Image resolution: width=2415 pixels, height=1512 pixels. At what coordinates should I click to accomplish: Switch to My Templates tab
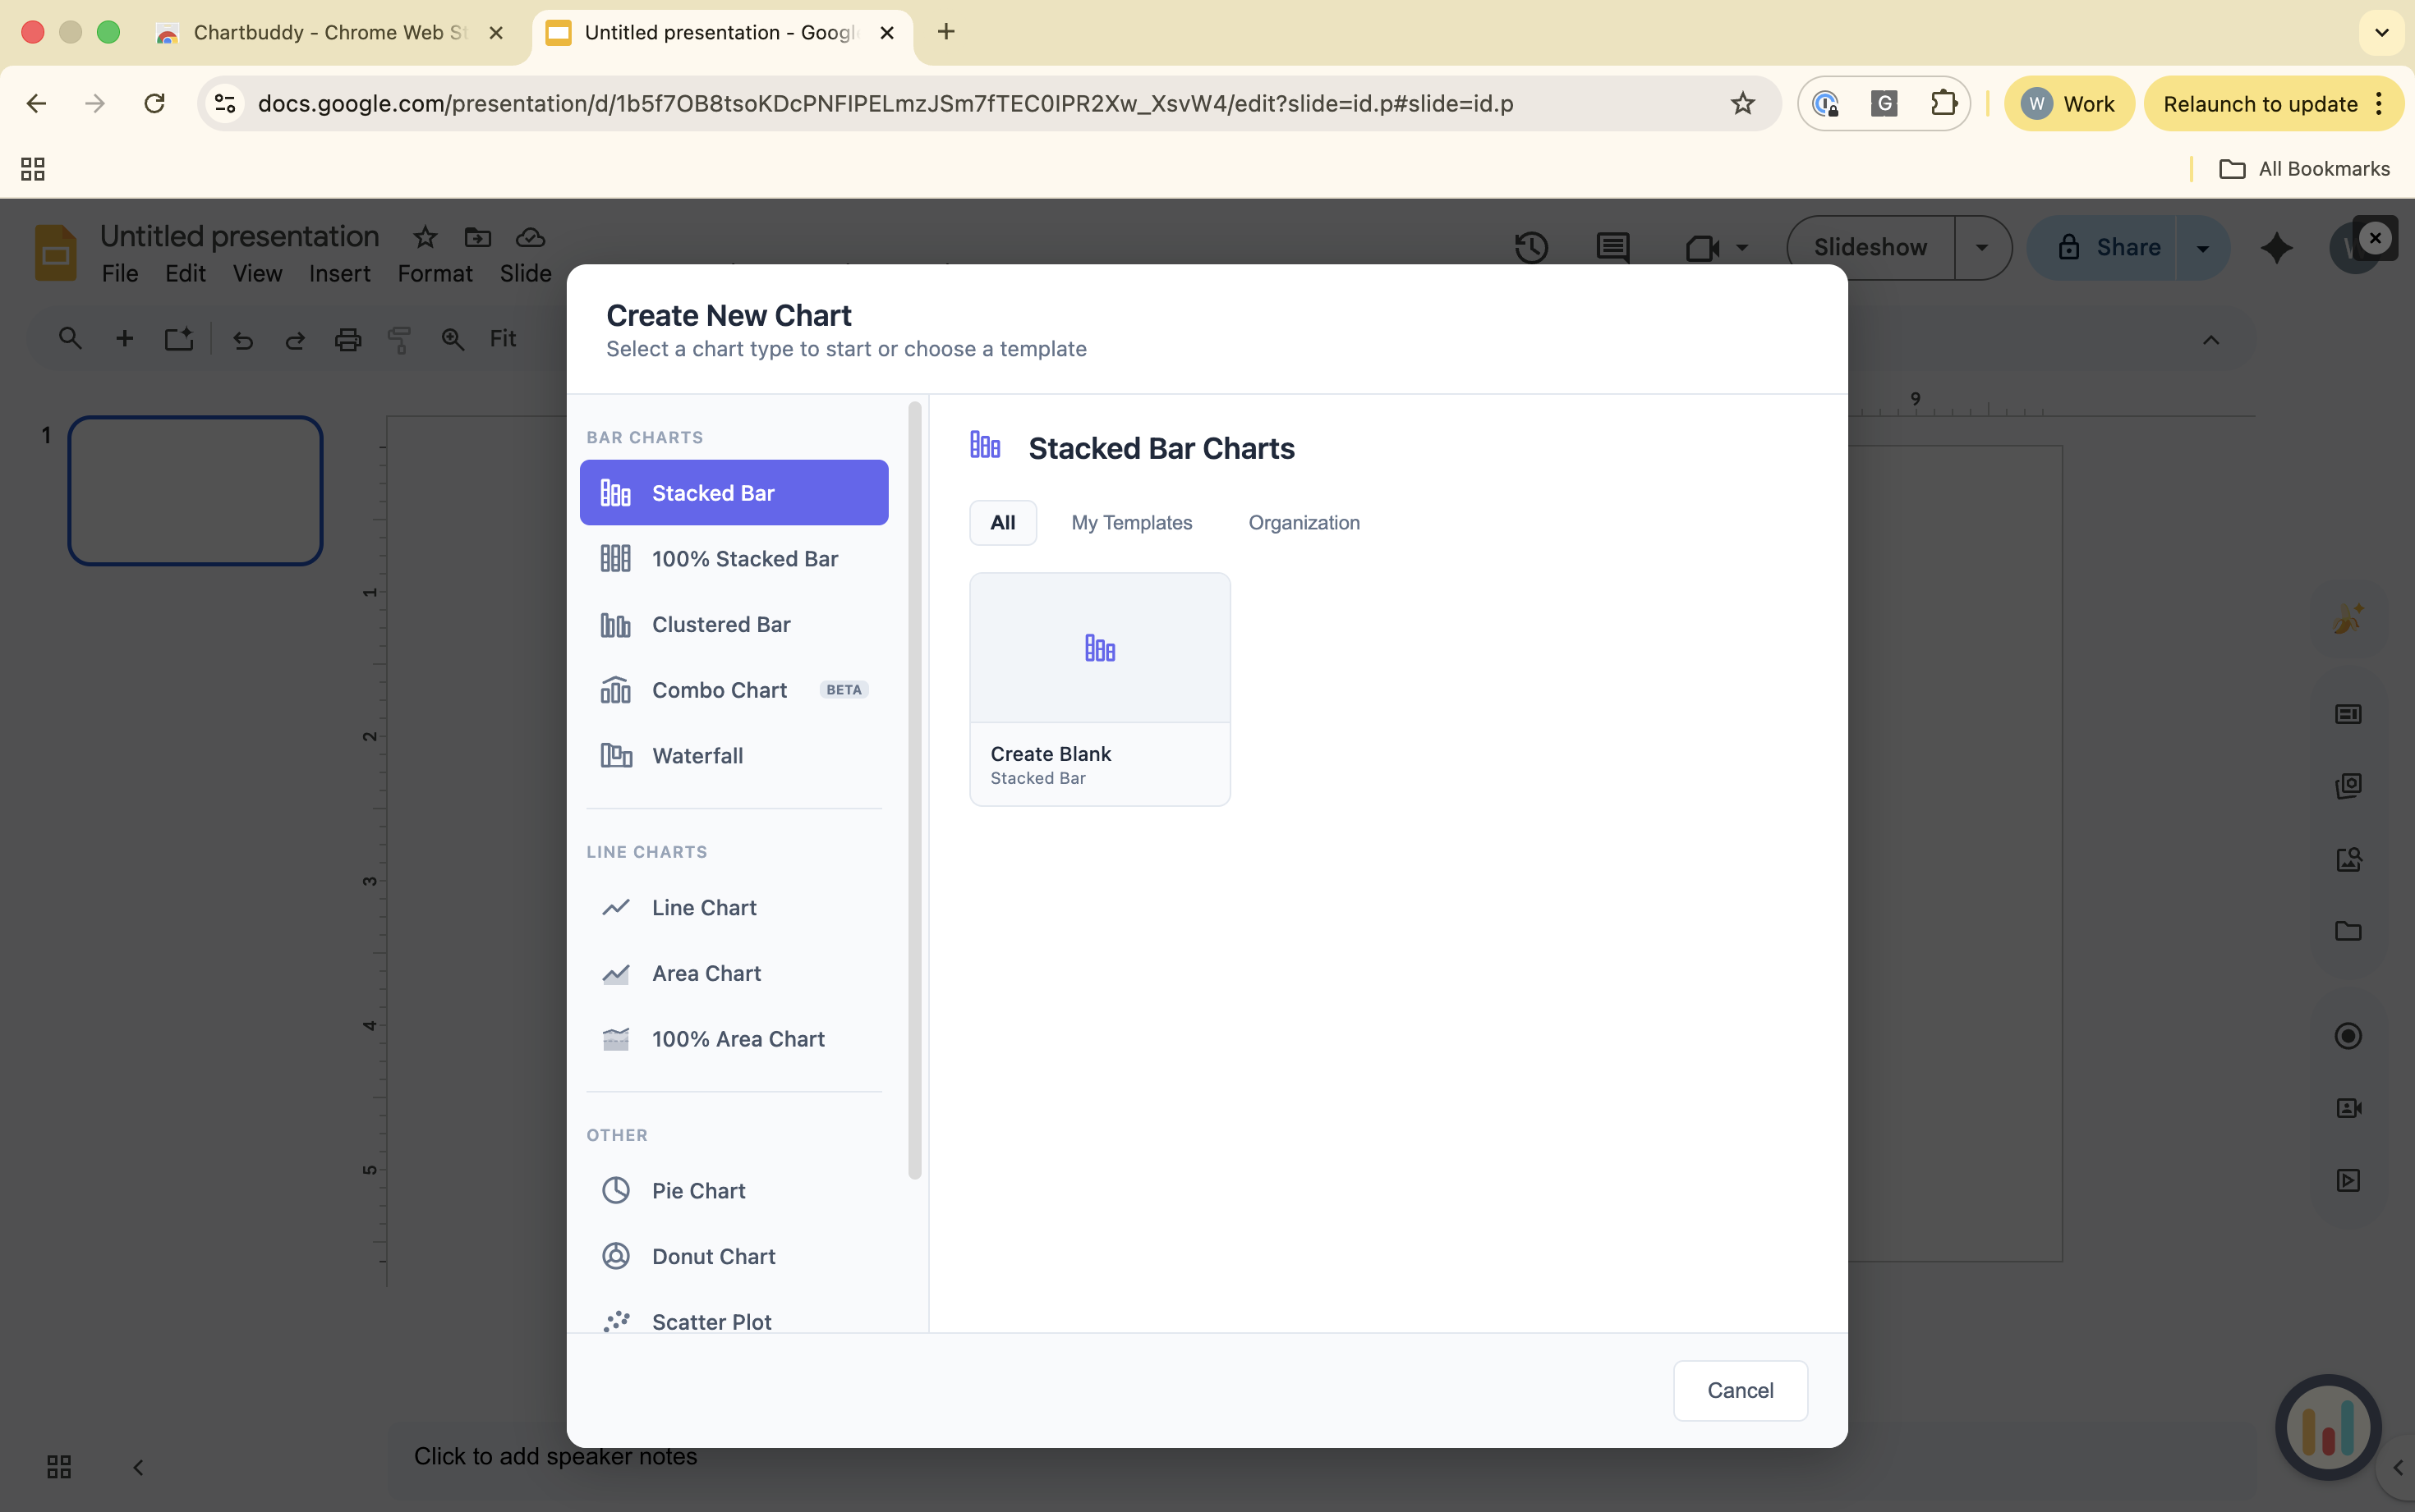[x=1131, y=522]
